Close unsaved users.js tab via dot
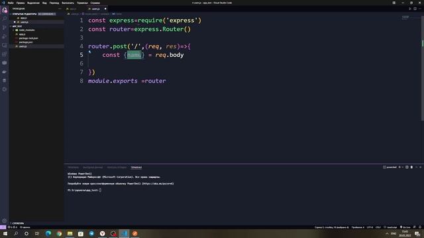The image size is (424, 238). [x=105, y=9]
